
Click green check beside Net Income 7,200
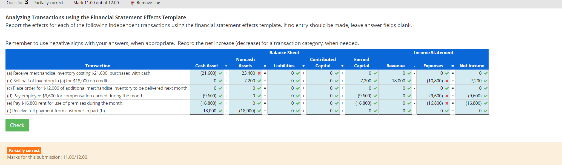click(486, 81)
